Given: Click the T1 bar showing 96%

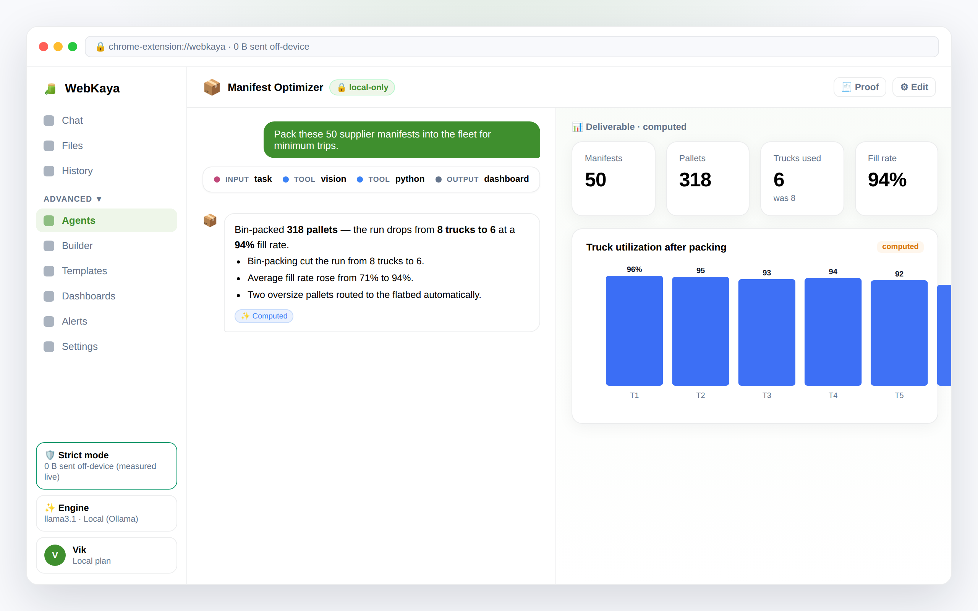Looking at the screenshot, I should point(634,331).
